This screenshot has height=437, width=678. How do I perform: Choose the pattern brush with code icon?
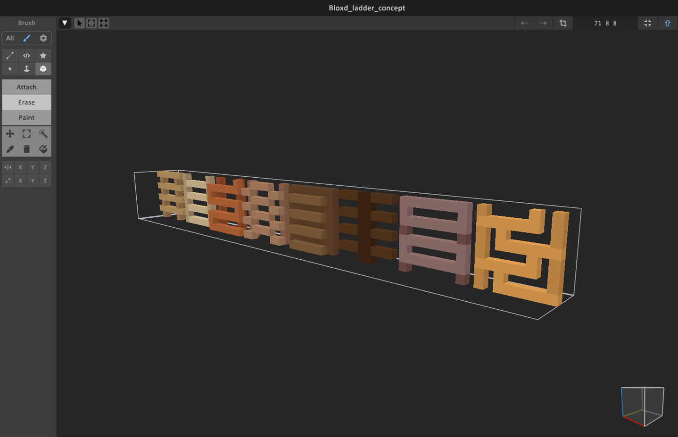(26, 56)
